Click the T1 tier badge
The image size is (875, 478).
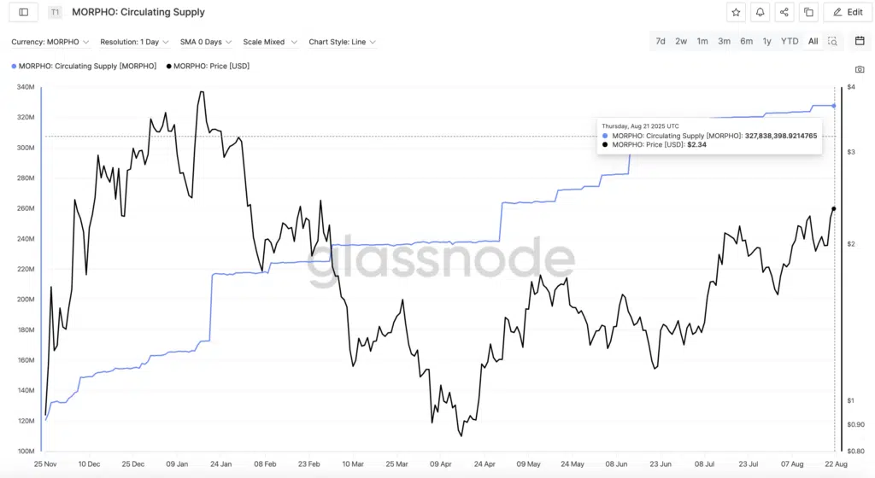tap(56, 13)
